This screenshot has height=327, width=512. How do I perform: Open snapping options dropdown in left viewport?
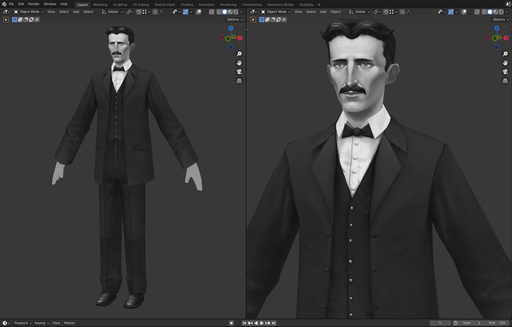[x=146, y=11]
